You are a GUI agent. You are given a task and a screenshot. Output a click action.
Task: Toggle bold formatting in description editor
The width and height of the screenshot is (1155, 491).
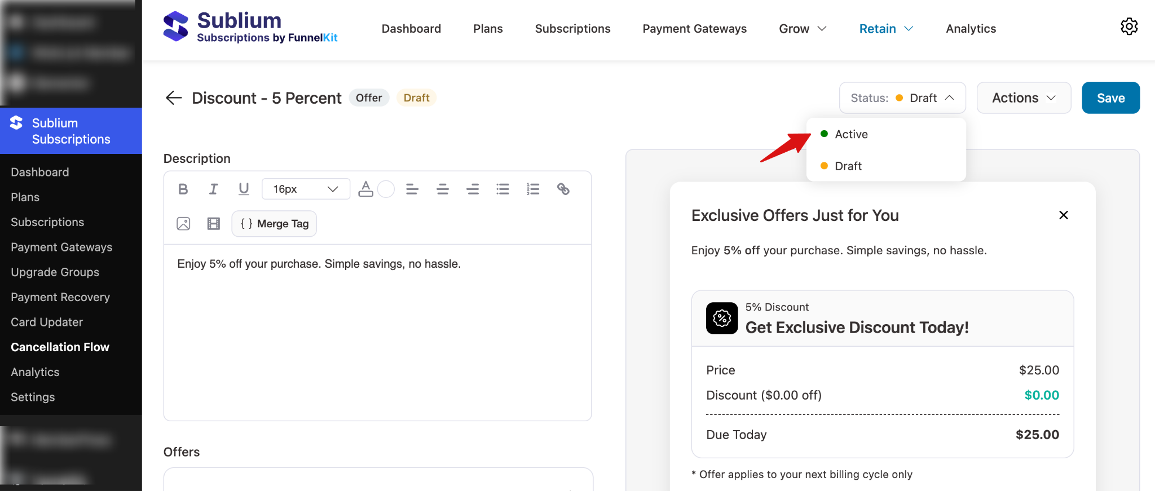183,189
